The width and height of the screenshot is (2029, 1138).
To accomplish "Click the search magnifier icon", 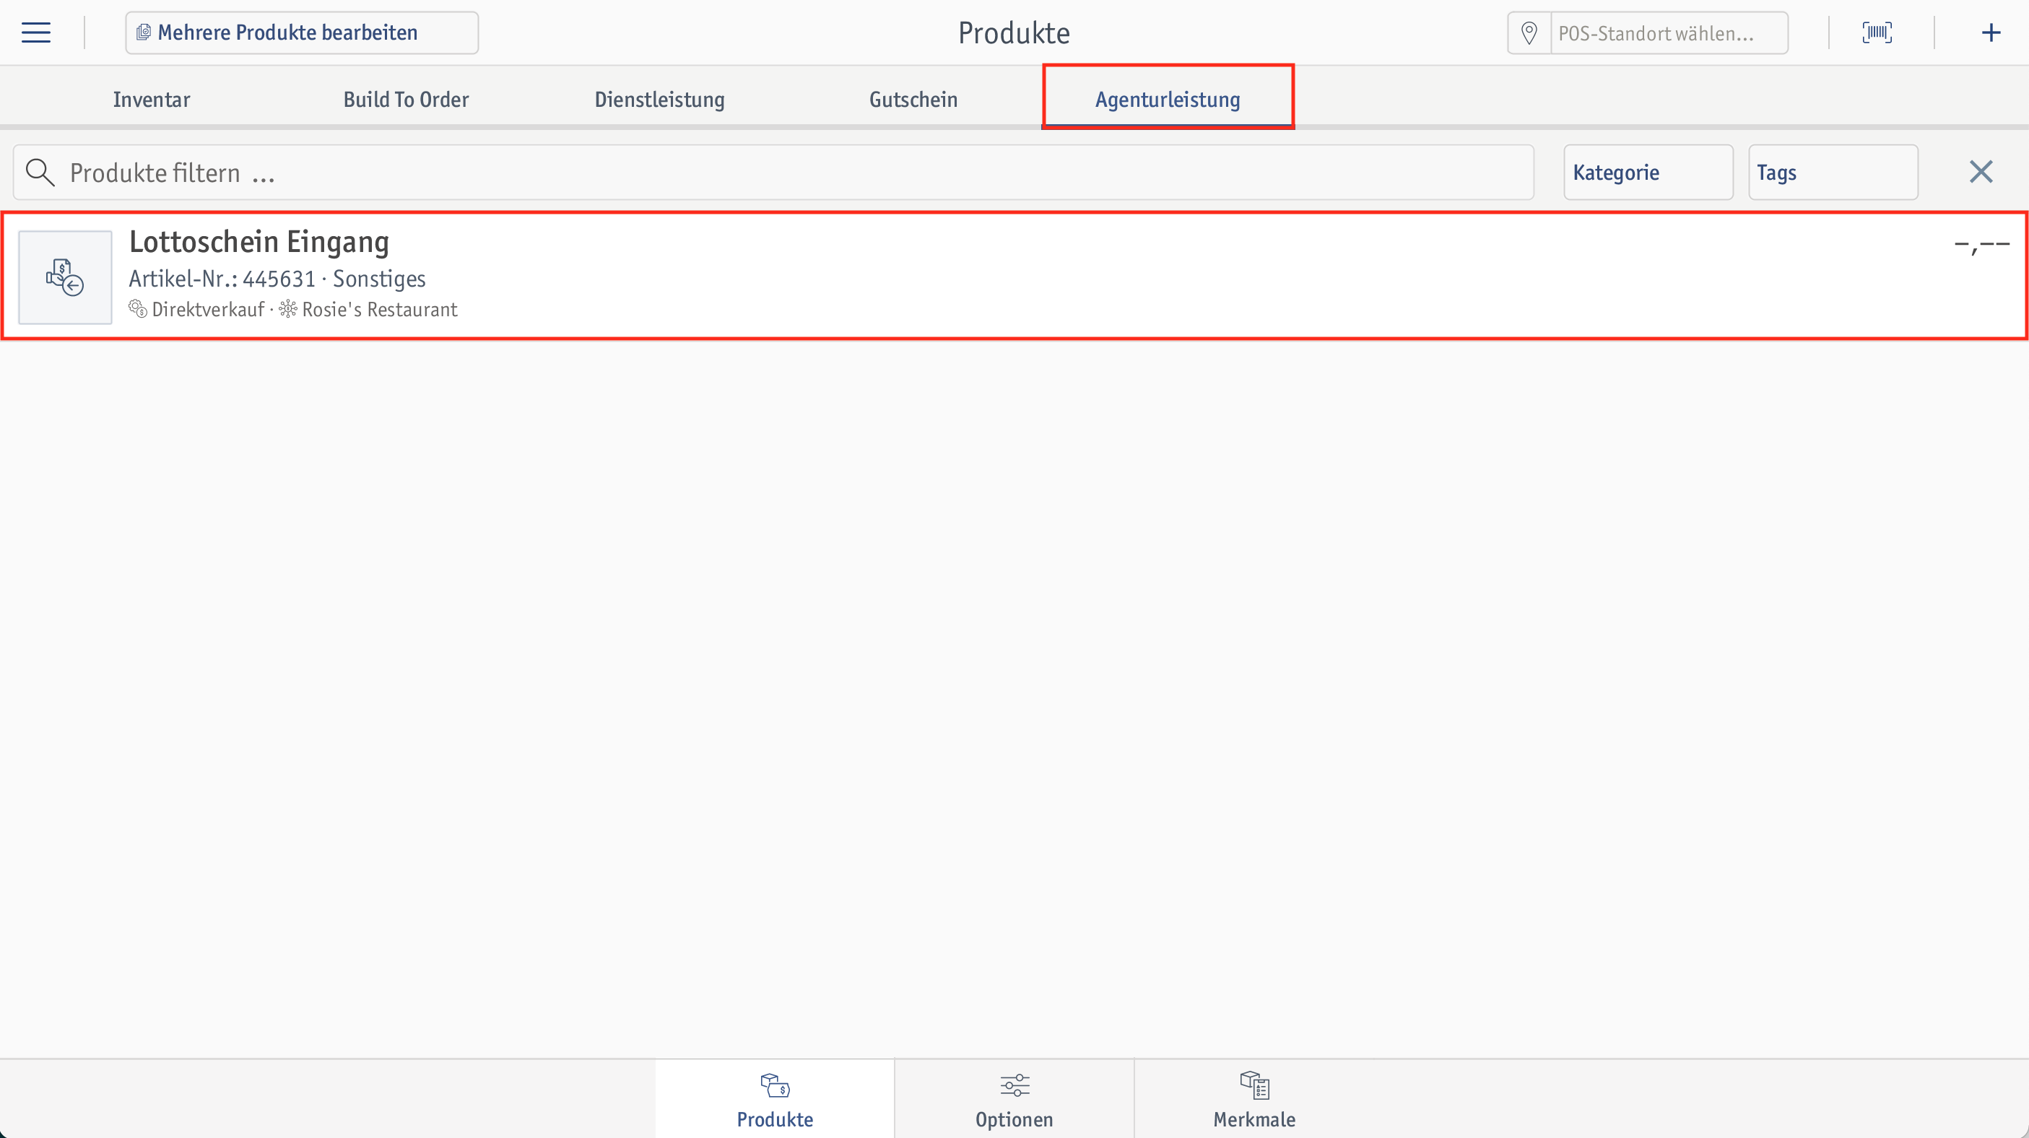I will click(x=40, y=173).
